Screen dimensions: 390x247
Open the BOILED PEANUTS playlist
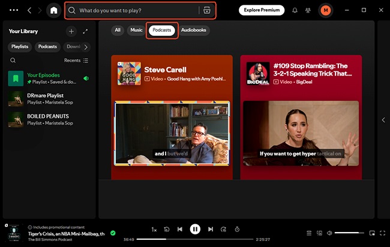pos(49,119)
